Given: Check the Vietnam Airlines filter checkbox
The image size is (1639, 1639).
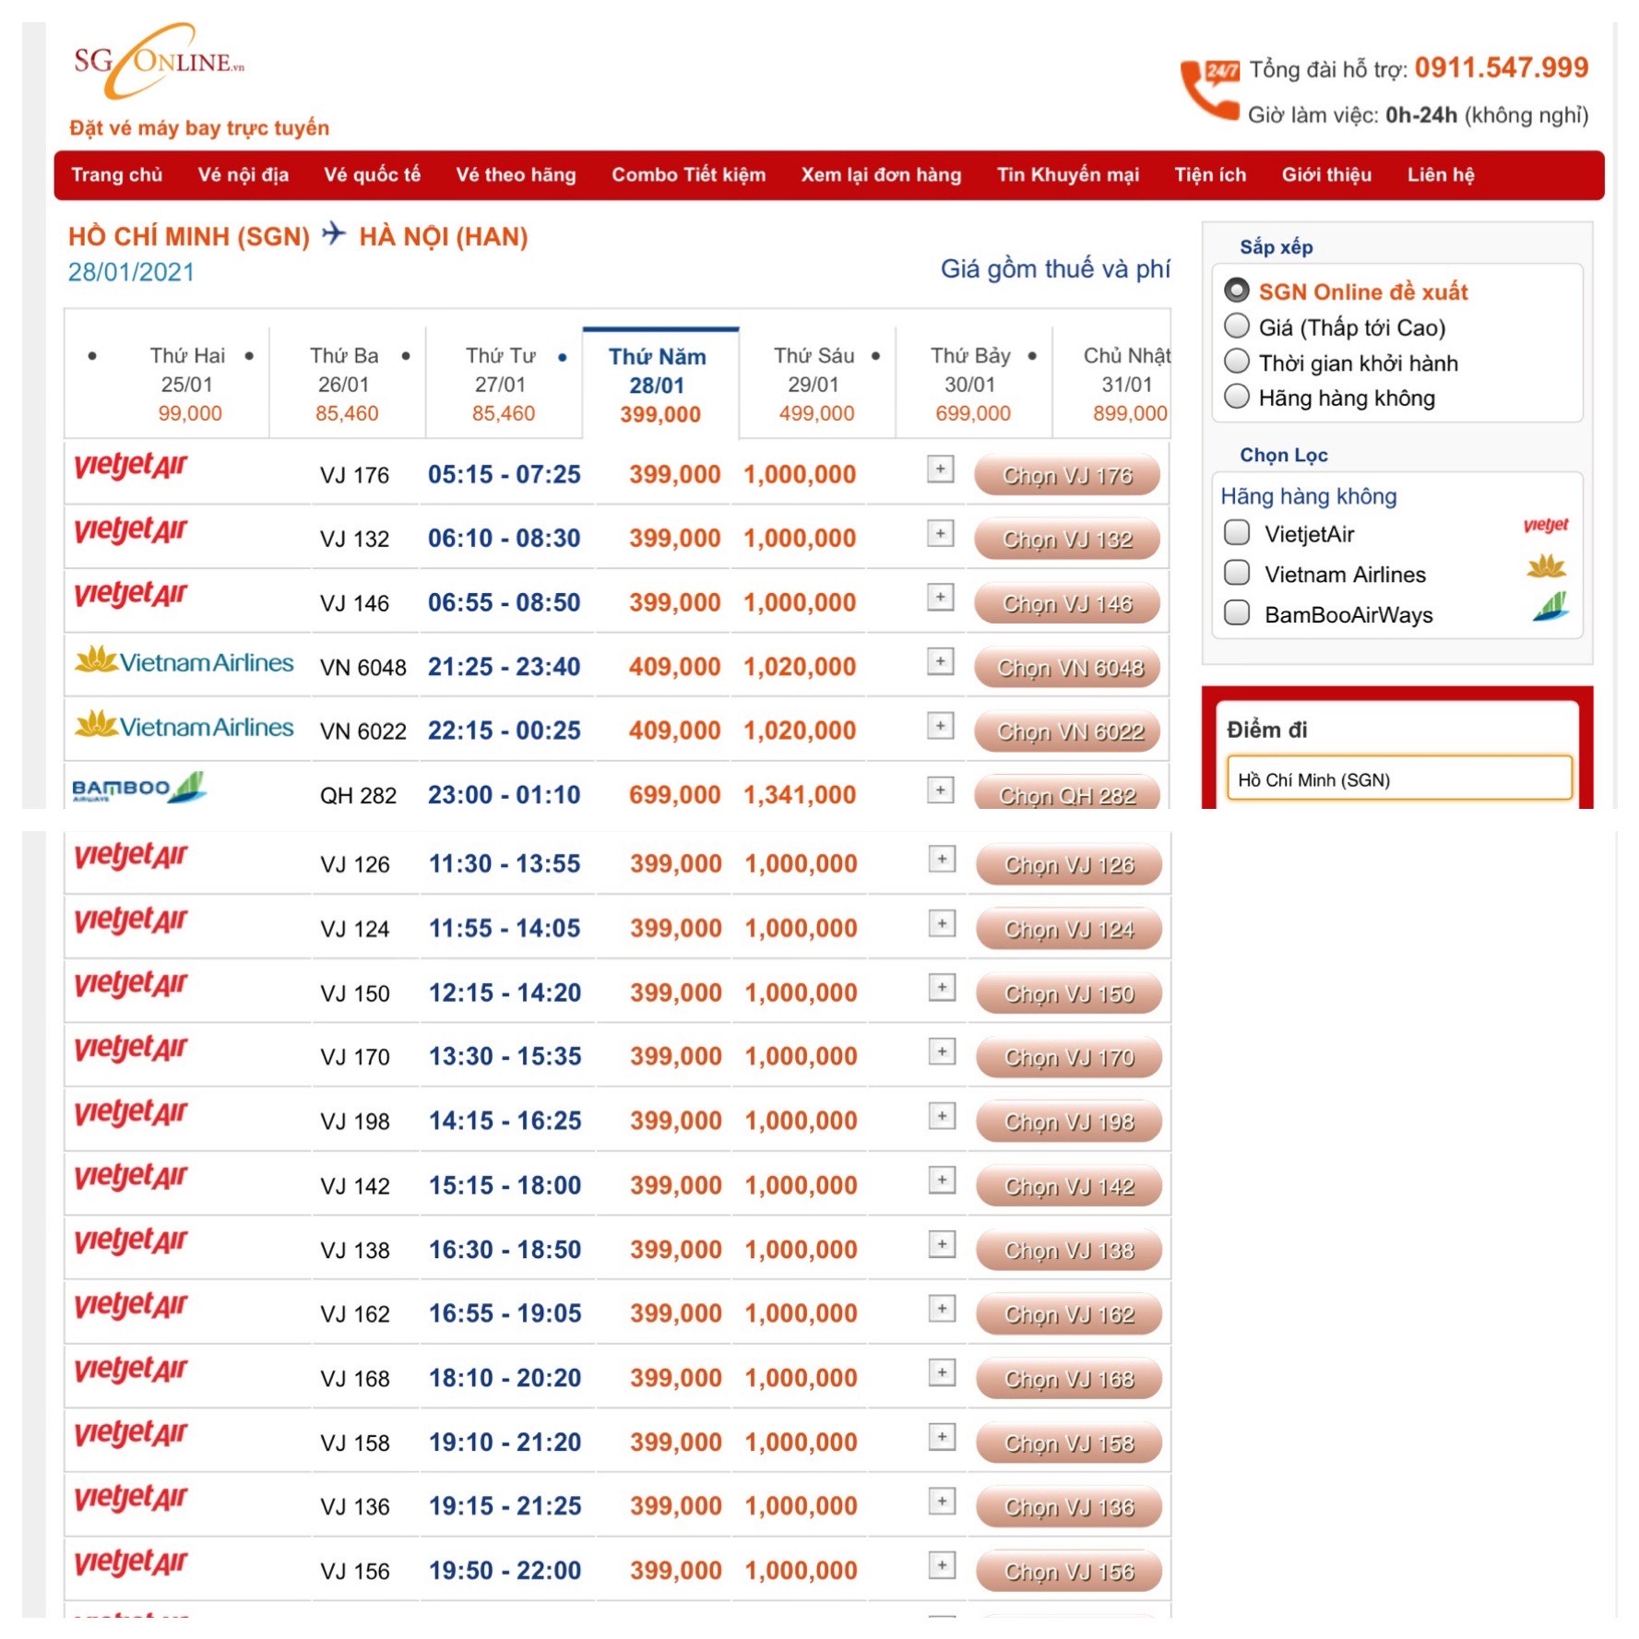Looking at the screenshot, I should (1236, 573).
